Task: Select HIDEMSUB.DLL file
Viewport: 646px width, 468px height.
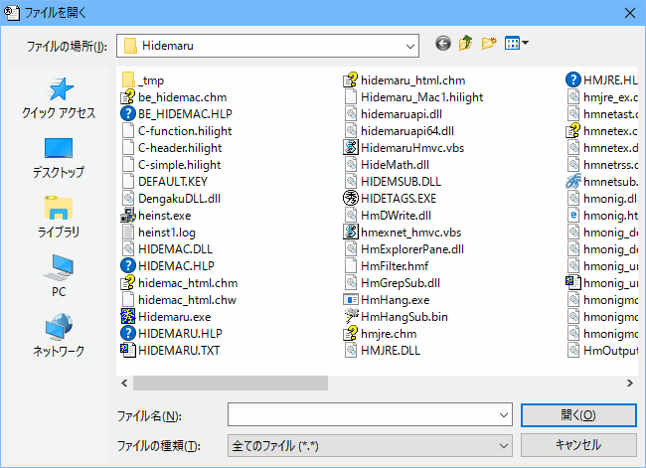Action: 393,181
